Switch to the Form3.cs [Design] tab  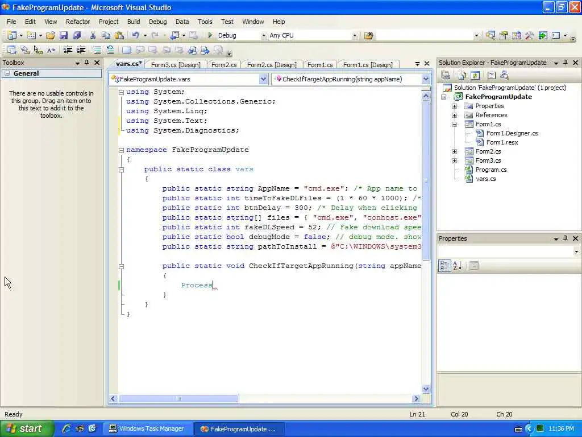coord(176,65)
